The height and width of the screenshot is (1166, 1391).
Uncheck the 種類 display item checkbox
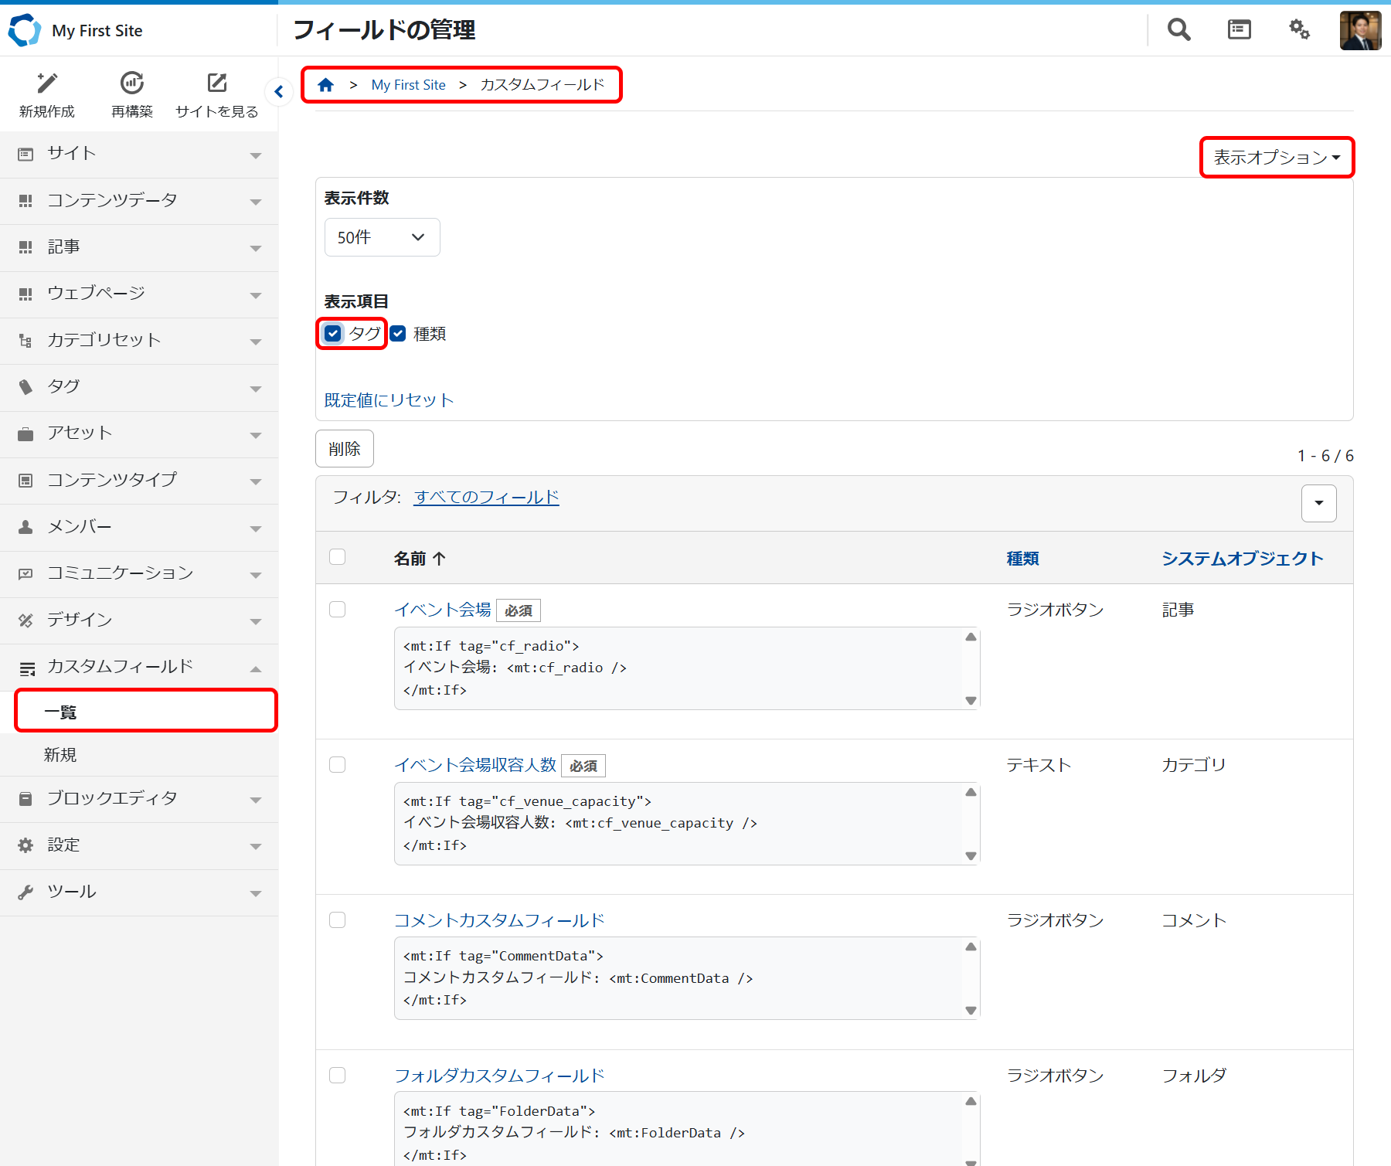coord(398,333)
